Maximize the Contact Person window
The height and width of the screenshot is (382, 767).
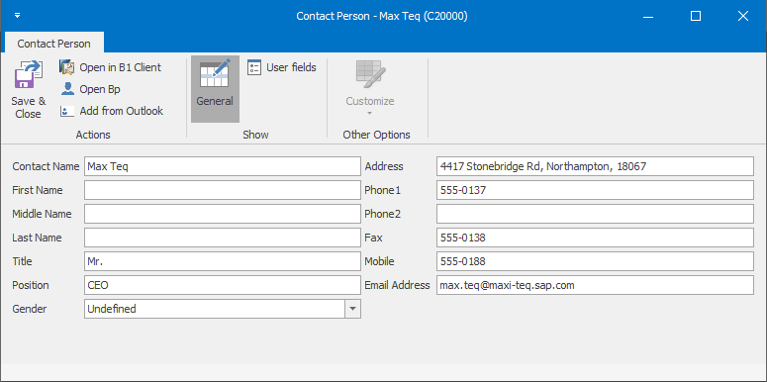696,16
